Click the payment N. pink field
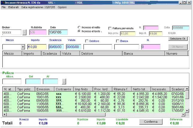 (x=151, y=47)
